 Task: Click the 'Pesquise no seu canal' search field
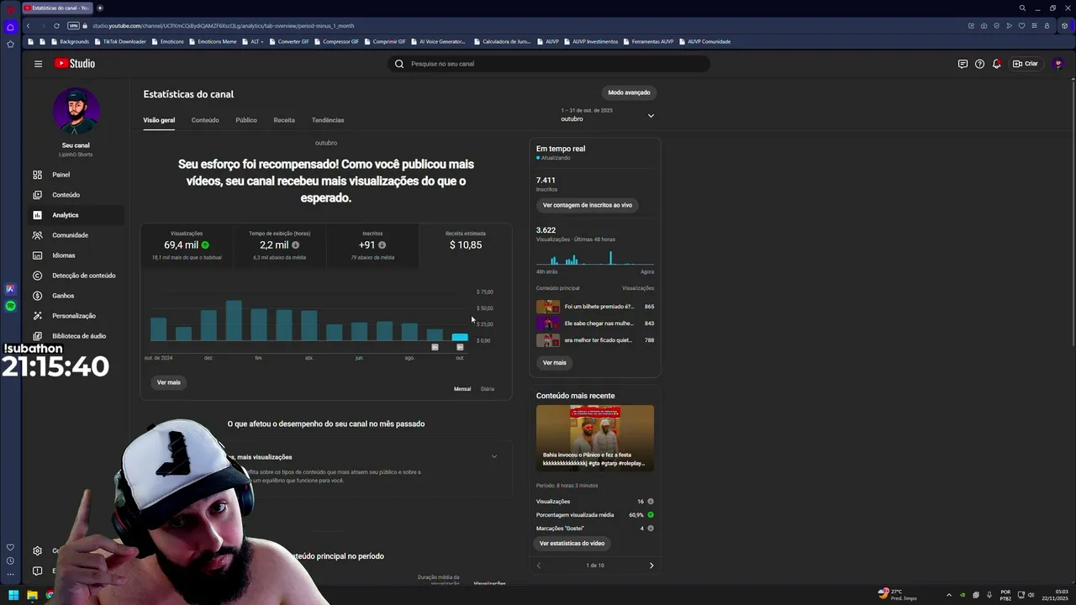549,64
